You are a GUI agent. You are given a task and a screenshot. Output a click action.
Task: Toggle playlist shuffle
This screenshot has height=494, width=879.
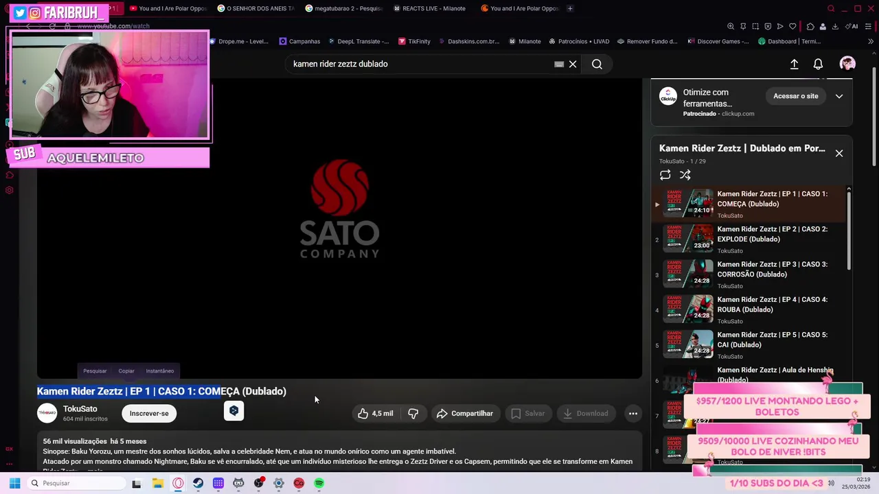[x=685, y=175]
